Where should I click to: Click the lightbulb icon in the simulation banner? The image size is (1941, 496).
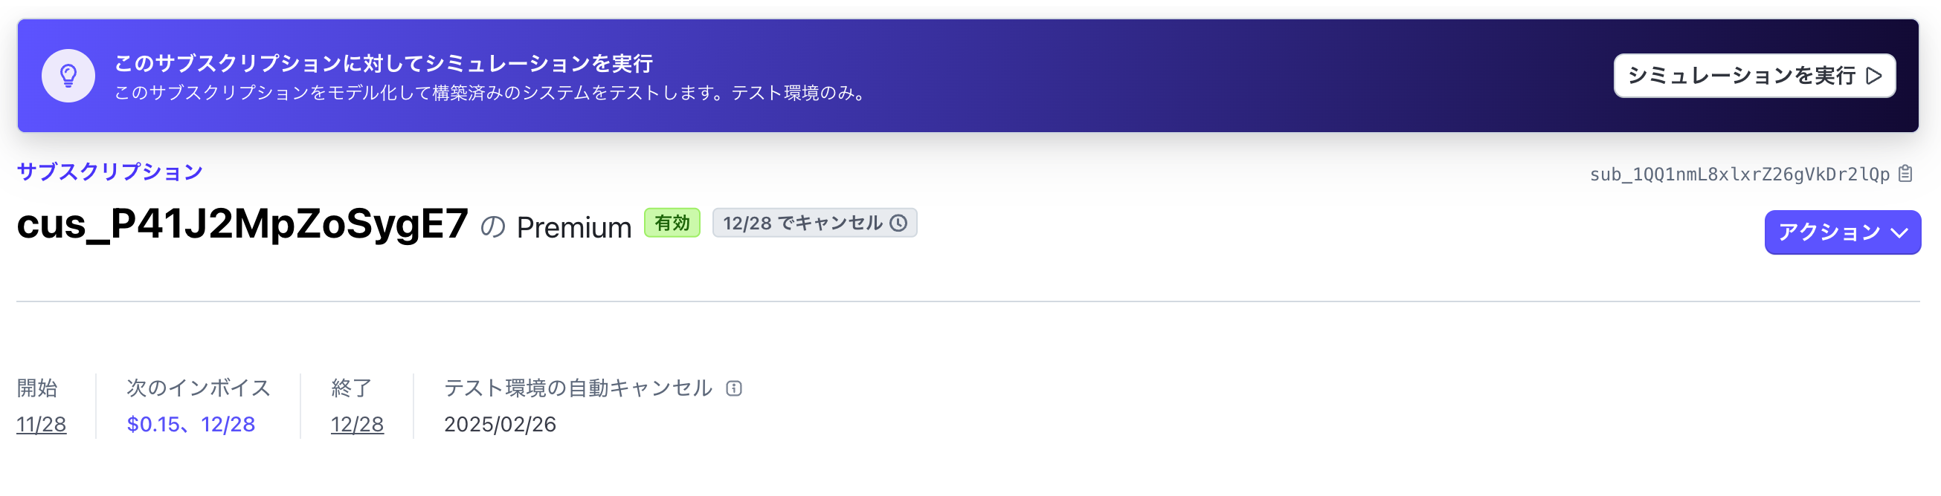68,75
